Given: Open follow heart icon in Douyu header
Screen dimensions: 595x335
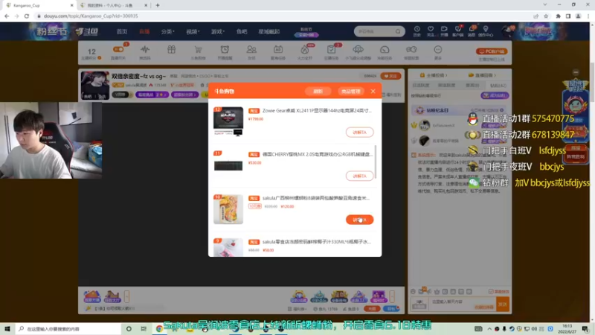Looking at the screenshot, I should pyautogui.click(x=431, y=31).
